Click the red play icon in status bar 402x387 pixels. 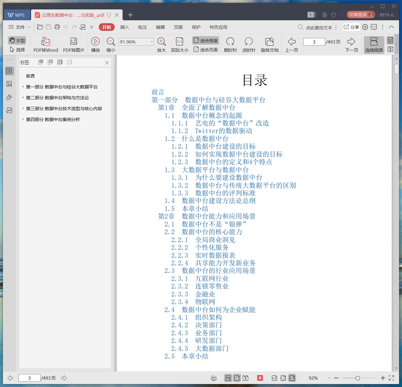260,378
